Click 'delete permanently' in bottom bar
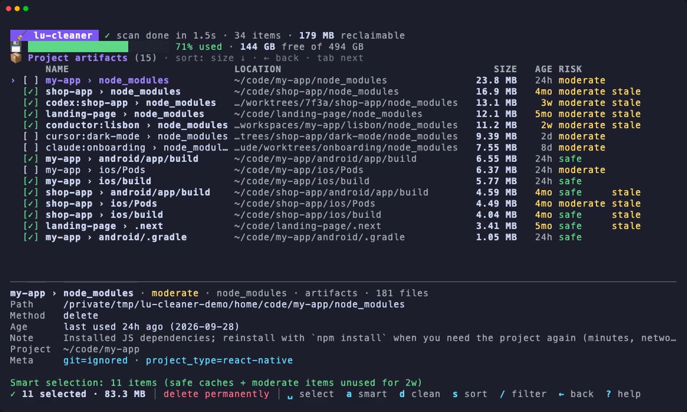The height and width of the screenshot is (412, 687). 216,394
